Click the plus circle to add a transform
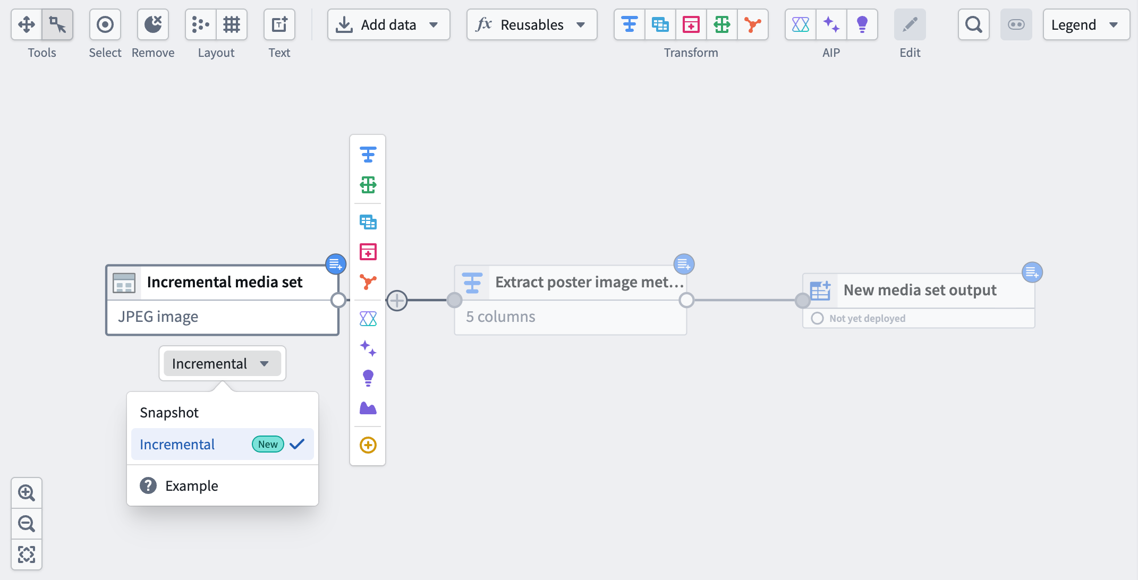 pyautogui.click(x=396, y=300)
